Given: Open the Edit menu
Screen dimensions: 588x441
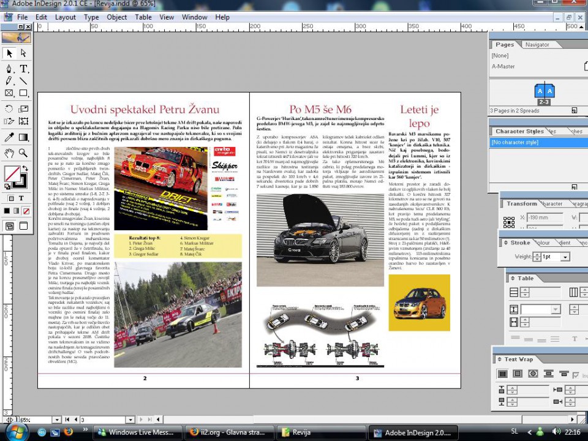Looking at the screenshot, I should 41,17.
